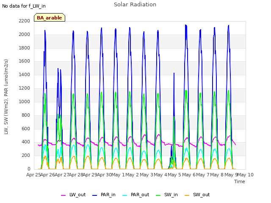Click the 1600 y-axis tick value
271x203 pixels.
coord(25,61)
